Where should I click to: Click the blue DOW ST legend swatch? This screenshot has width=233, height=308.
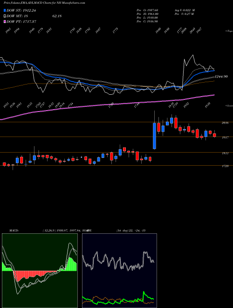(x=5, y=10)
